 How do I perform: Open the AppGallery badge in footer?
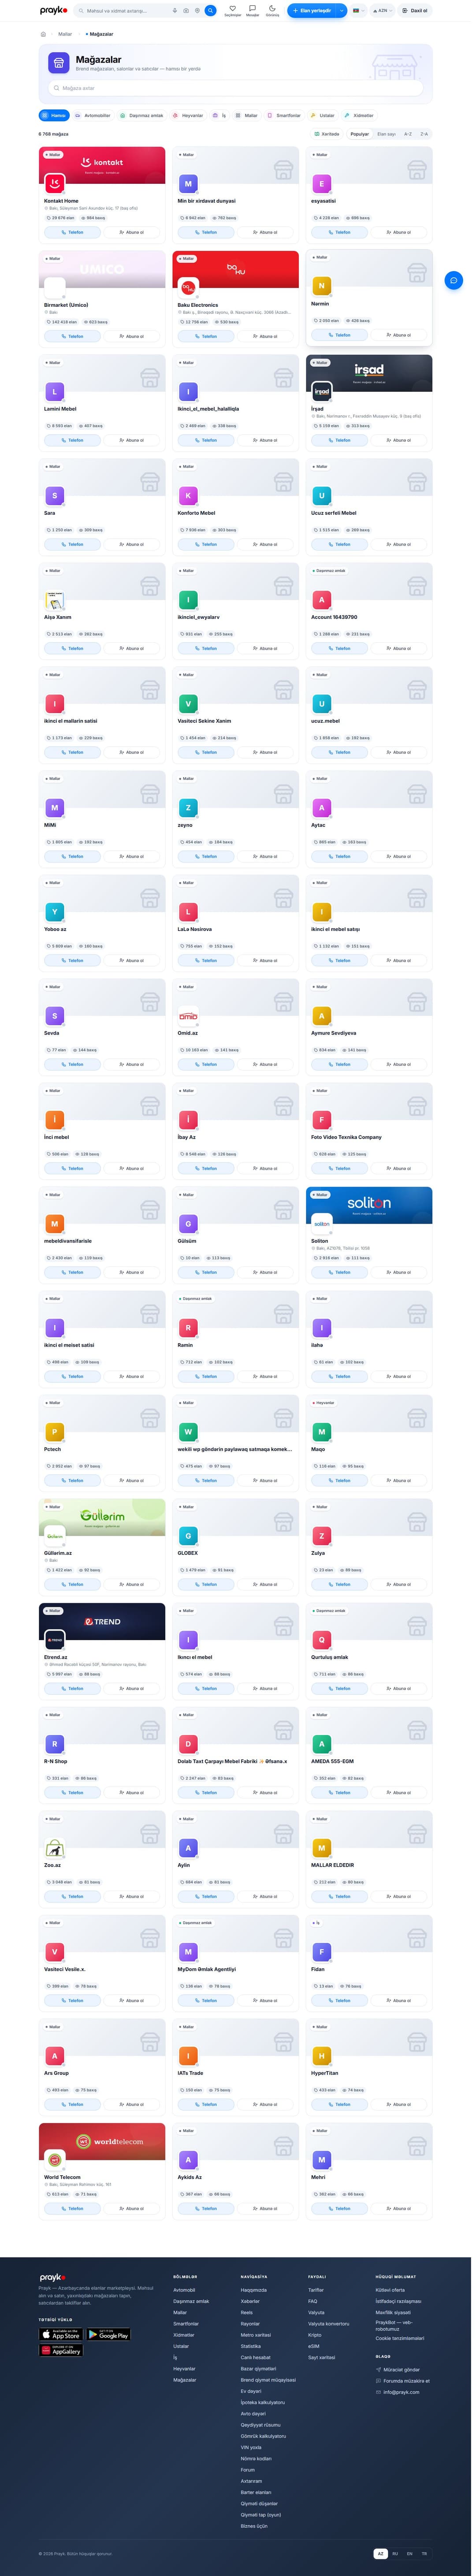coord(61,2350)
